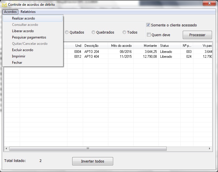218x172 pixels.
Task: Select the APTO 404 table row
Action: (x=92, y=57)
